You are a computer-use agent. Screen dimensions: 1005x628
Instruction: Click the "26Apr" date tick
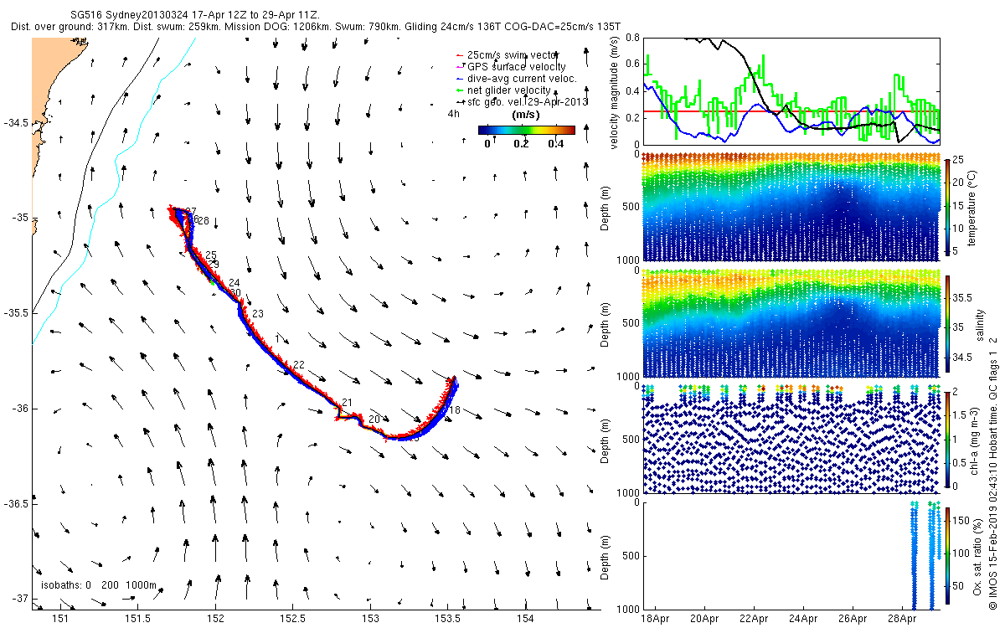(853, 619)
